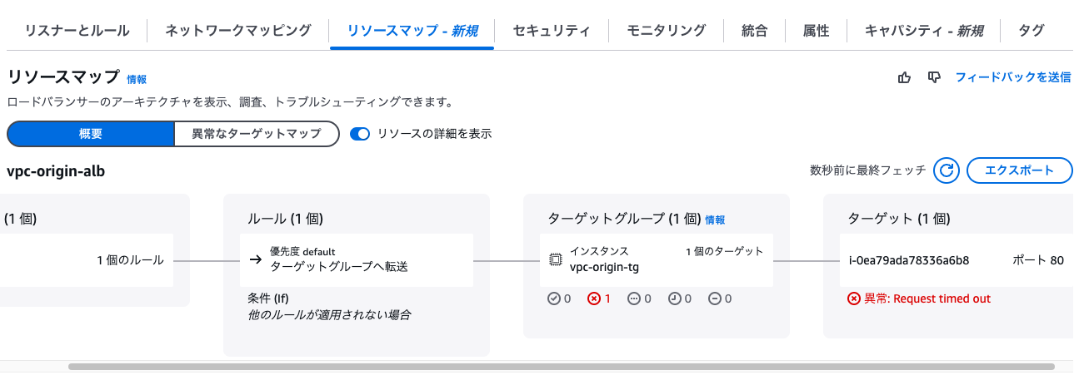Click the unhealthy red X count icon
The image size is (1079, 375).
tap(594, 299)
